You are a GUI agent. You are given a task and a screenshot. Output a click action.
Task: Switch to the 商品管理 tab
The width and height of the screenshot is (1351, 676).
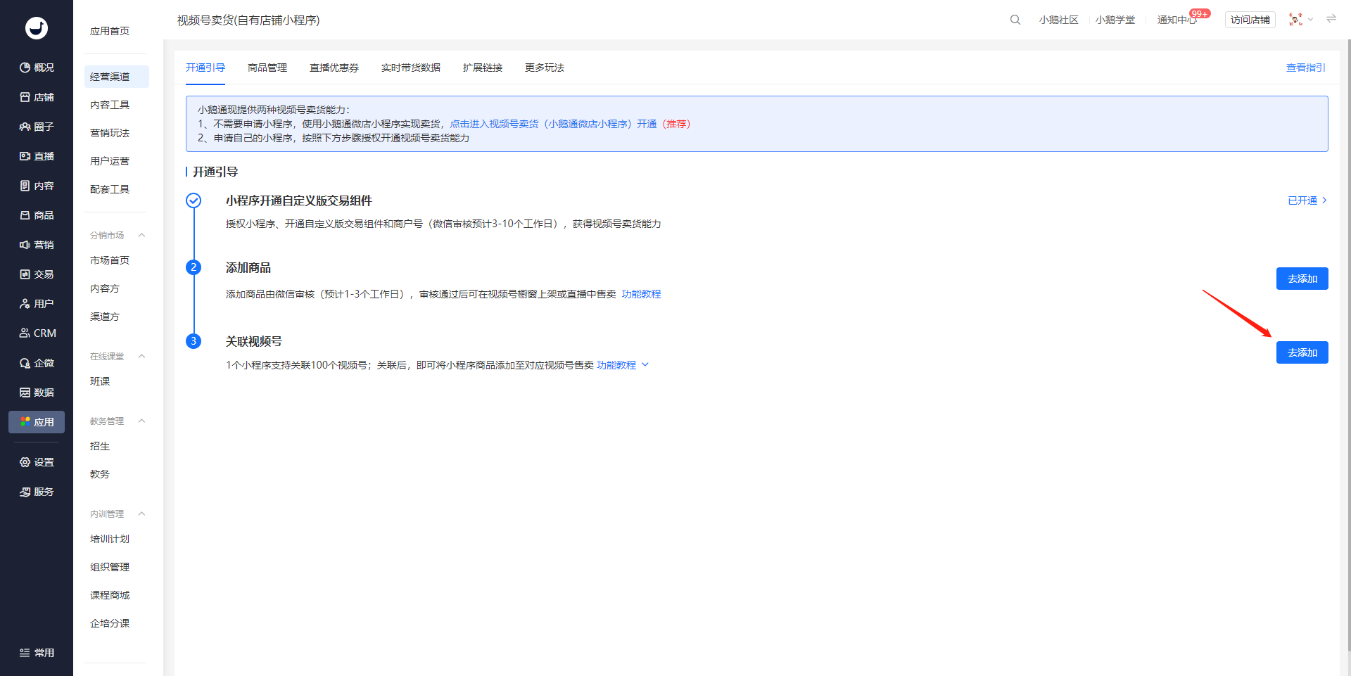[x=267, y=68]
